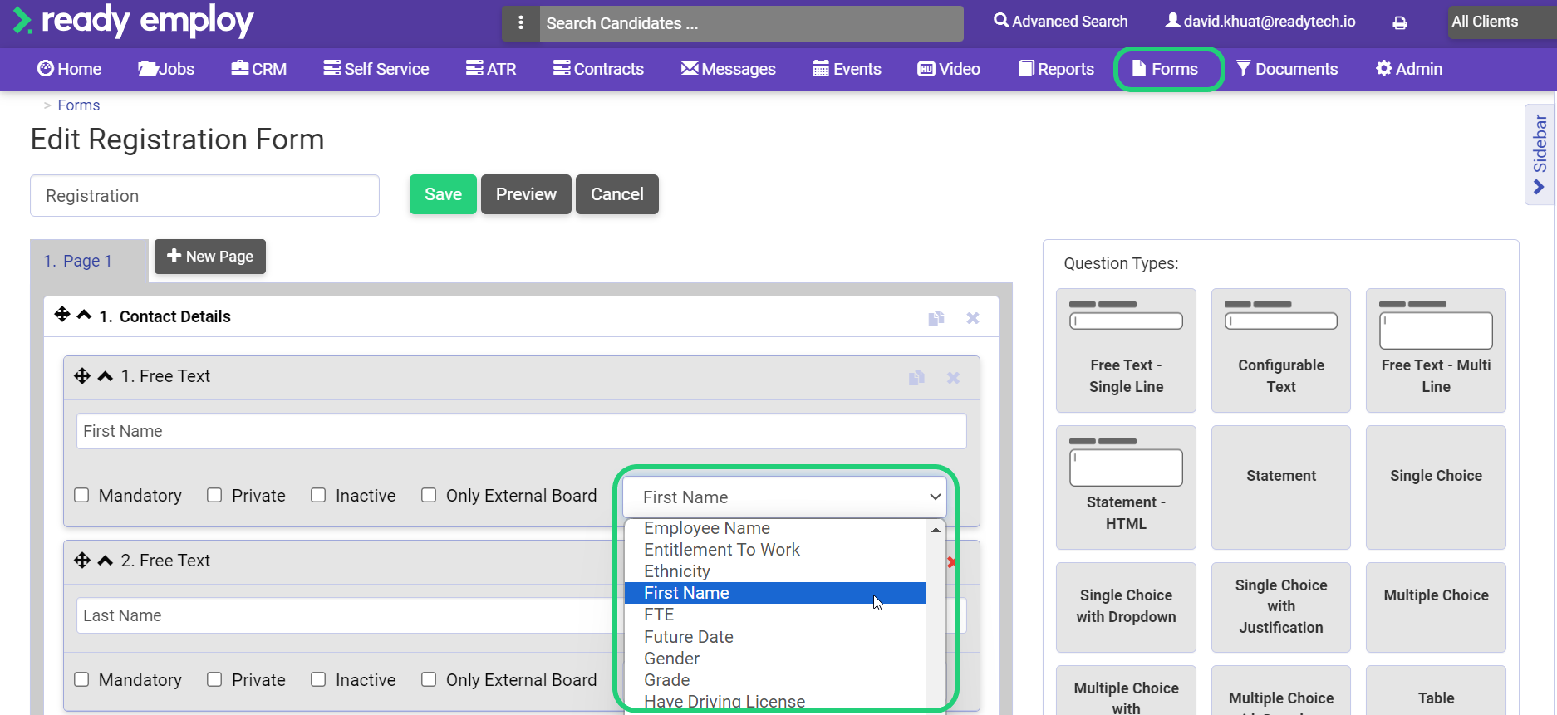This screenshot has height=715, width=1557.
Task: Choose Gender from the dropdown list
Action: click(671, 659)
